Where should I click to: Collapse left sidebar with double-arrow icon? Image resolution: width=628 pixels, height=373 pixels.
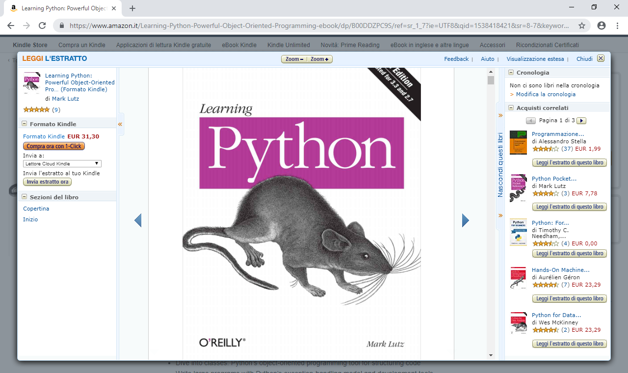point(120,124)
